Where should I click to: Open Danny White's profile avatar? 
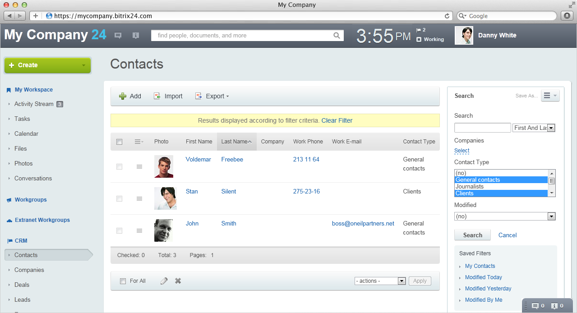pos(464,36)
